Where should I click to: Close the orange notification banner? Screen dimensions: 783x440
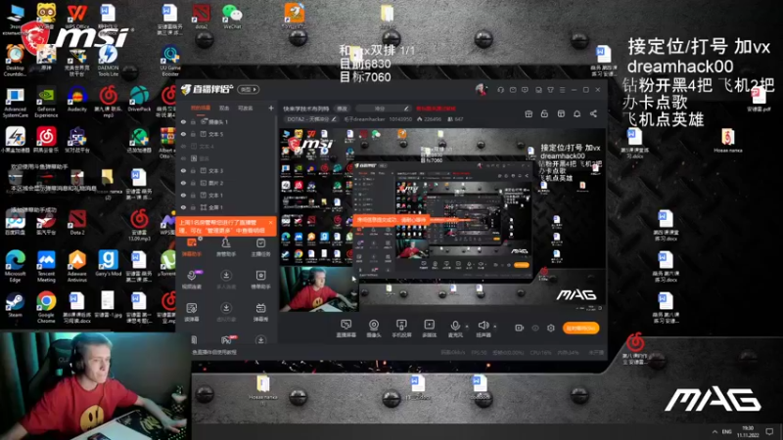(271, 223)
